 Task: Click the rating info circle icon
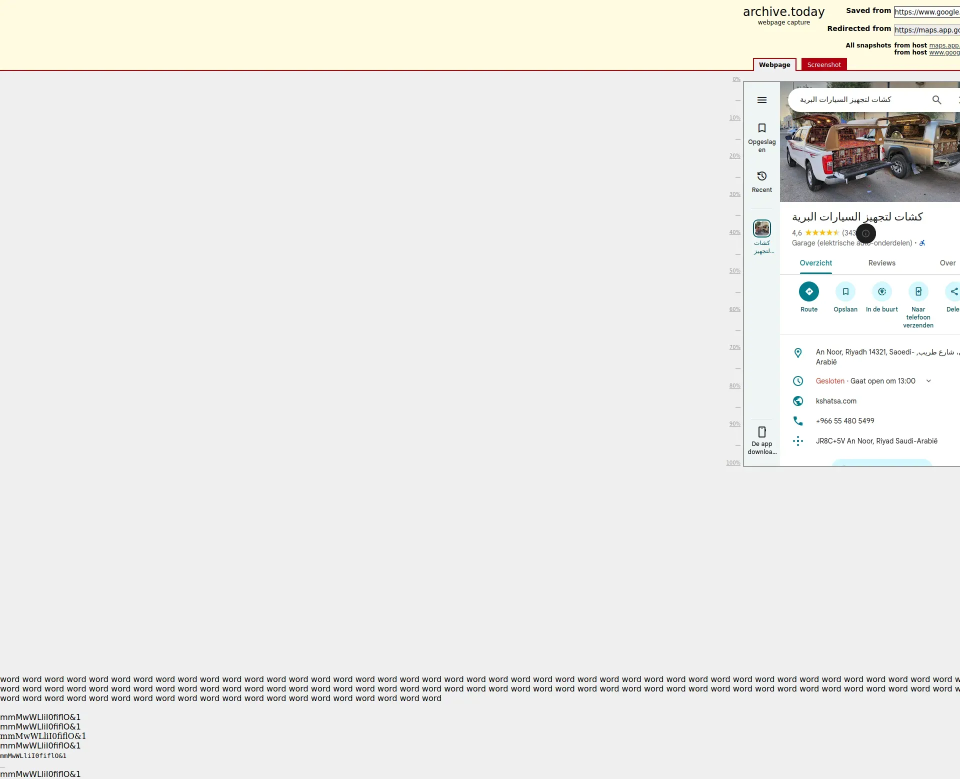pyautogui.click(x=865, y=233)
